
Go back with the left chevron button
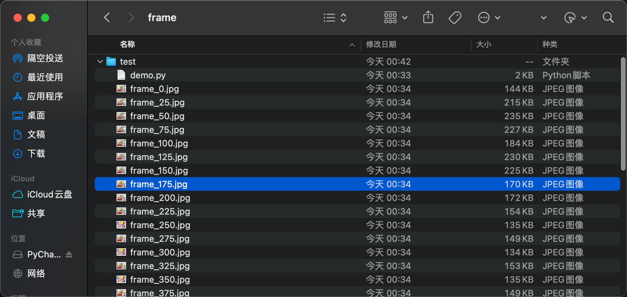click(x=107, y=17)
